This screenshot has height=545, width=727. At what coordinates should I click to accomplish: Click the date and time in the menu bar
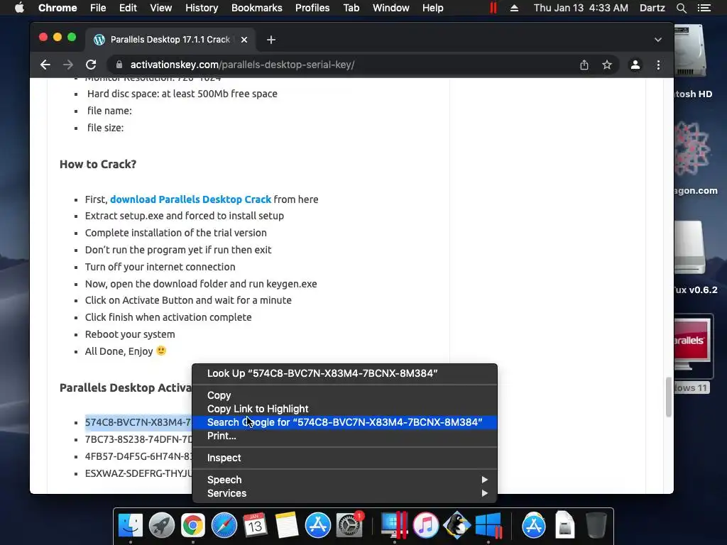point(581,8)
